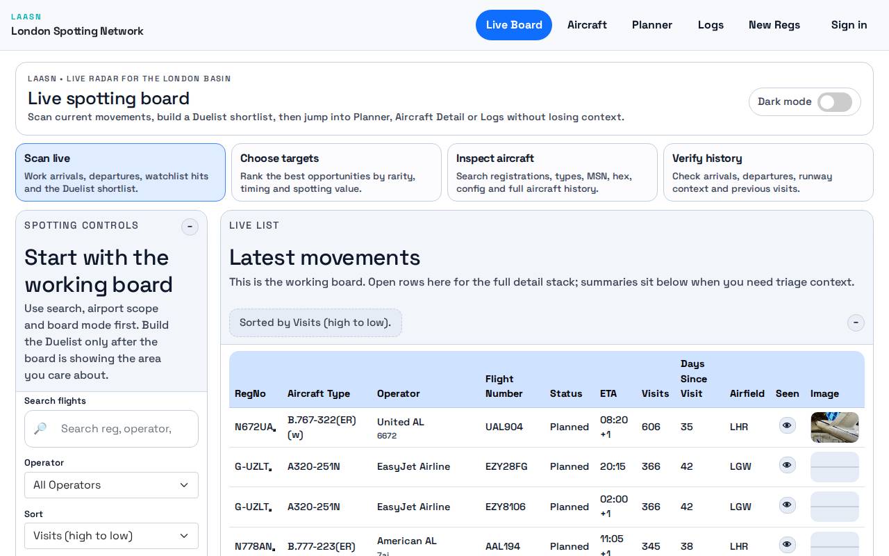The width and height of the screenshot is (889, 556).
Task: Click visits value 606
Action: pos(651,427)
